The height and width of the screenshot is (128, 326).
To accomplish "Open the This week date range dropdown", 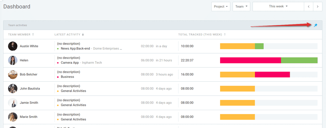I will (278, 7).
